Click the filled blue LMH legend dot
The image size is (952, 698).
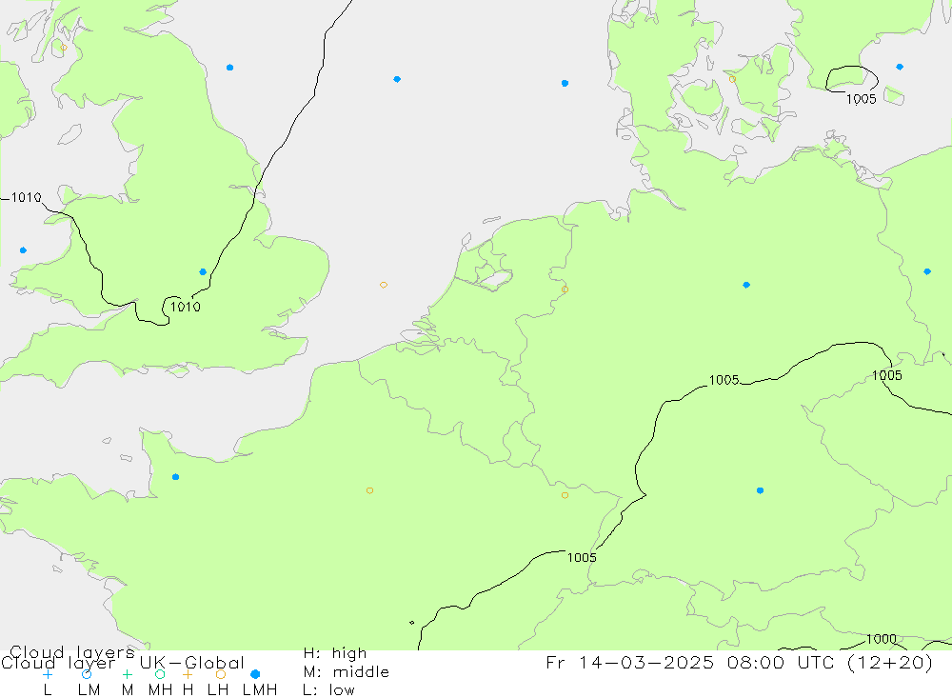click(x=255, y=674)
